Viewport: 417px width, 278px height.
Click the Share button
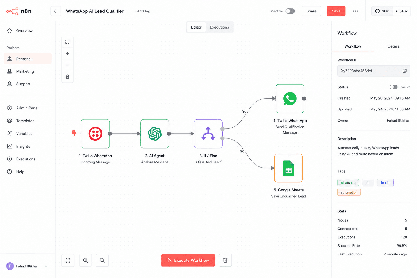click(311, 11)
